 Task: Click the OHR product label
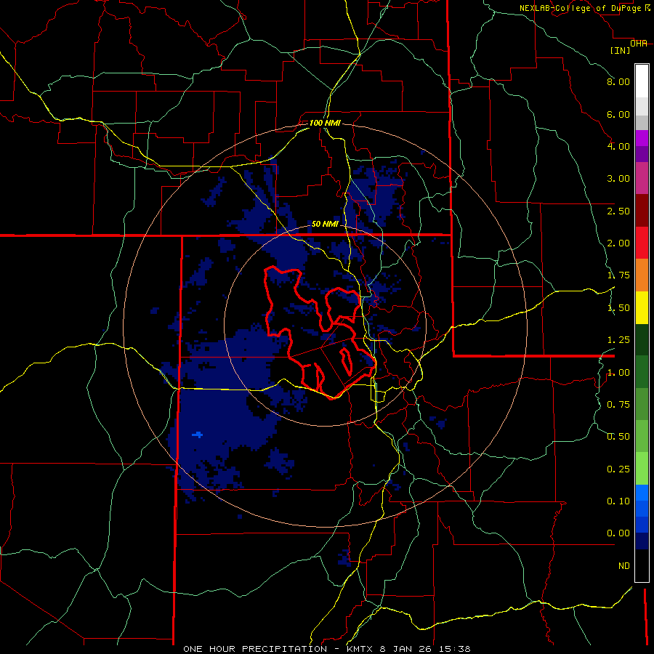639,44
